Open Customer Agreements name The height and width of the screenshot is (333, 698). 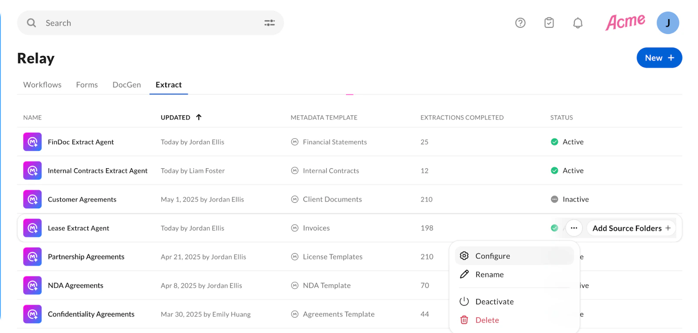[x=82, y=200]
